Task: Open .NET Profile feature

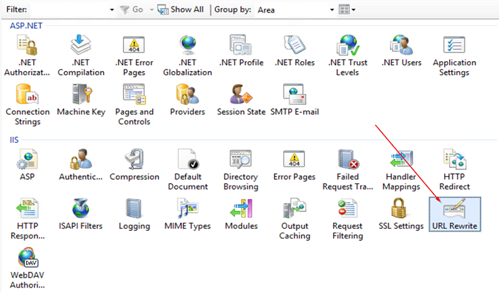Action: 241,51
